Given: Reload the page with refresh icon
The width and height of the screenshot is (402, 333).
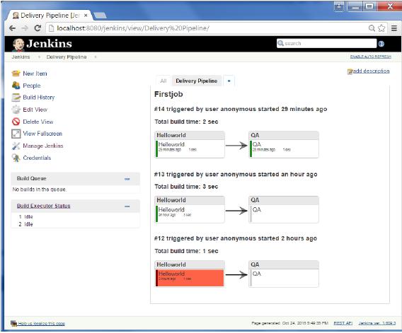Looking at the screenshot, I should click(38, 28).
